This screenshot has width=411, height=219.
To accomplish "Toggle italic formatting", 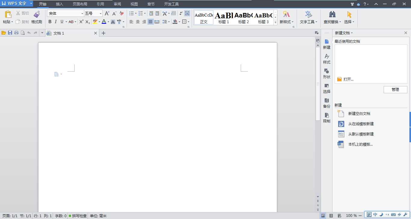I will [56, 22].
